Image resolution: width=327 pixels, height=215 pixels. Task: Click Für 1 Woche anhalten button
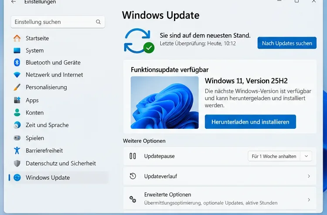point(274,156)
